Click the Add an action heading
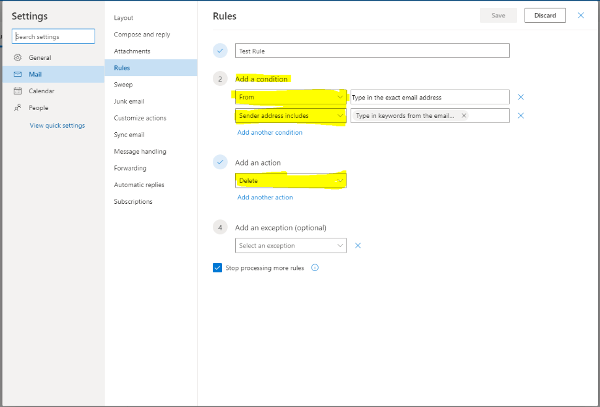This screenshot has width=600, height=407. coord(257,162)
